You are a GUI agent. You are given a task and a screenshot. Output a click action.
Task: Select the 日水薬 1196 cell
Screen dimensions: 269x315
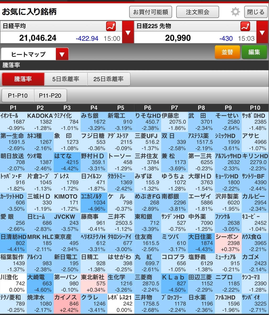(201, 304)
